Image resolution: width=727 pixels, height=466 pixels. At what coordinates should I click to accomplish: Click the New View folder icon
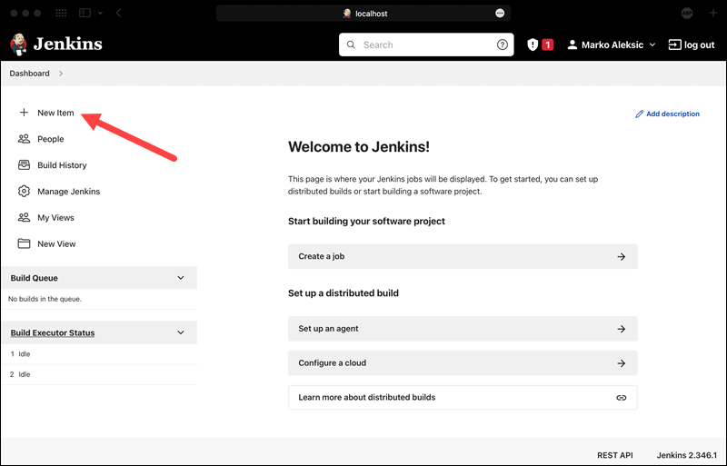pos(24,243)
